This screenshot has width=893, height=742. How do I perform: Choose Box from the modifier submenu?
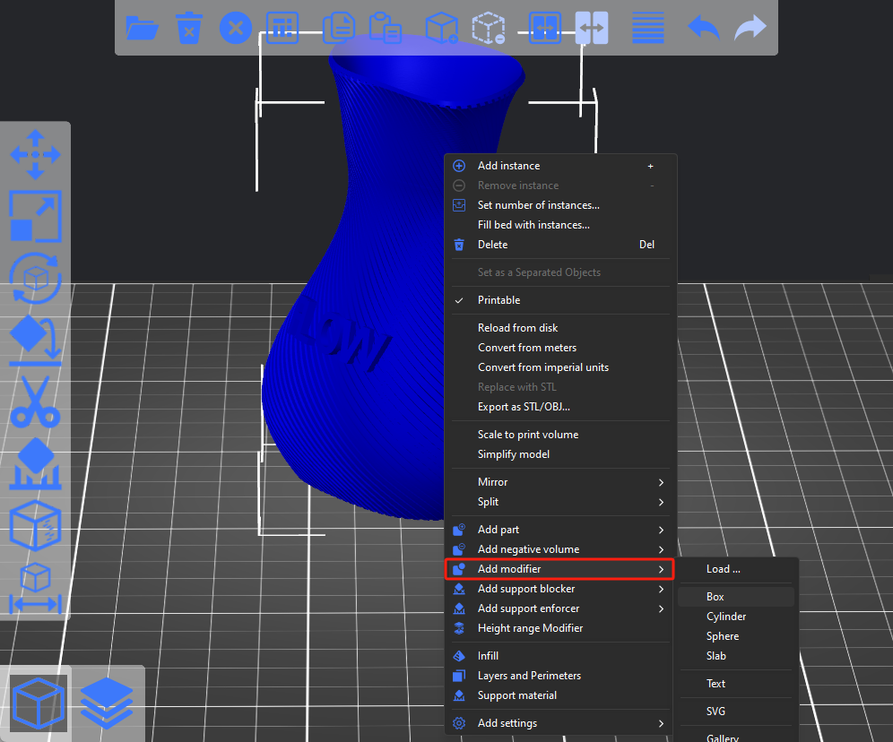pos(715,597)
